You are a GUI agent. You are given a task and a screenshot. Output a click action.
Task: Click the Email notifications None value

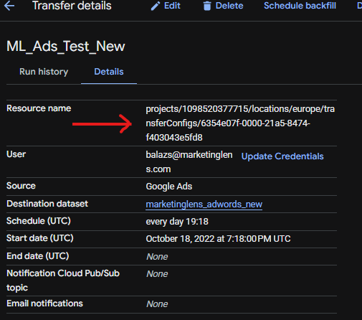[157, 304]
